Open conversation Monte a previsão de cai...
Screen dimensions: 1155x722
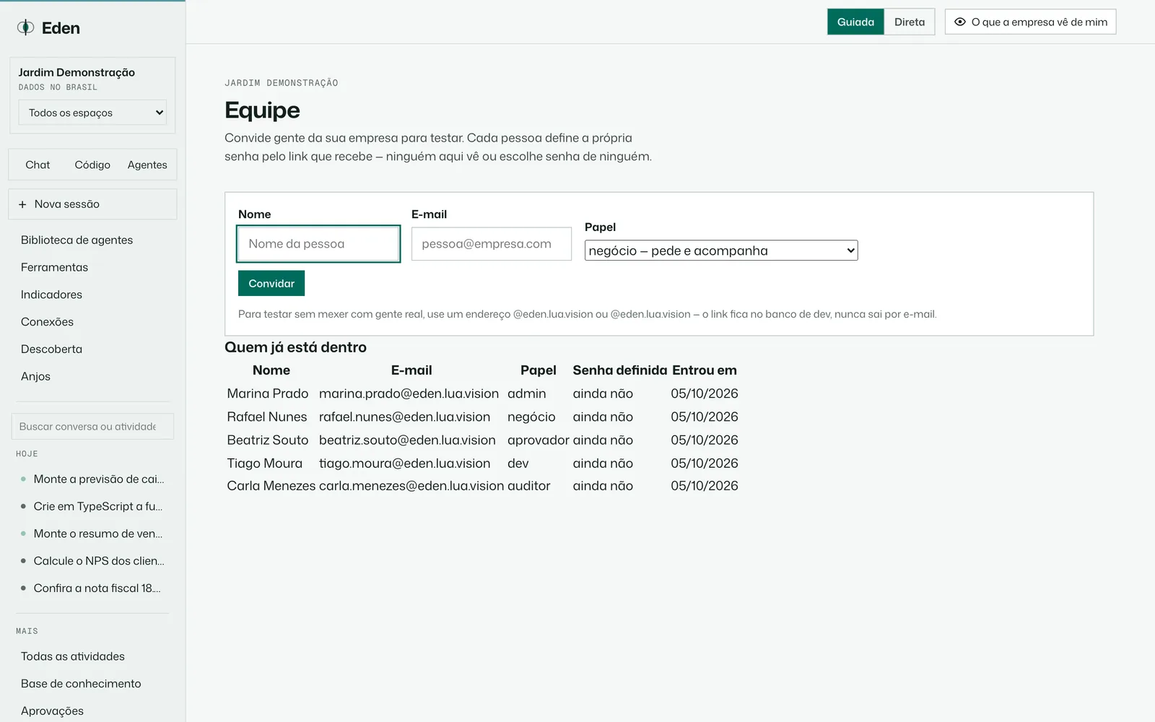92,479
